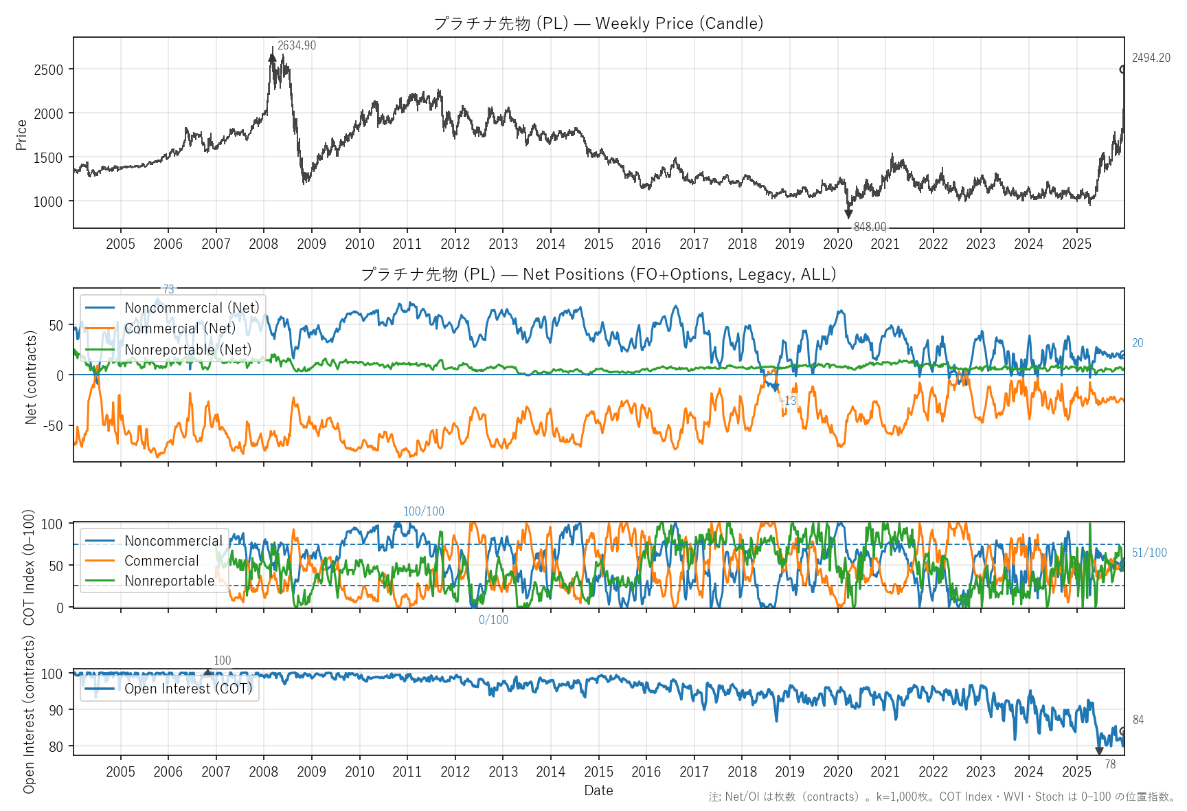Viewport: 1187px width, 811px height.
Task: Click the Date axis label at the bottom
Action: [598, 790]
